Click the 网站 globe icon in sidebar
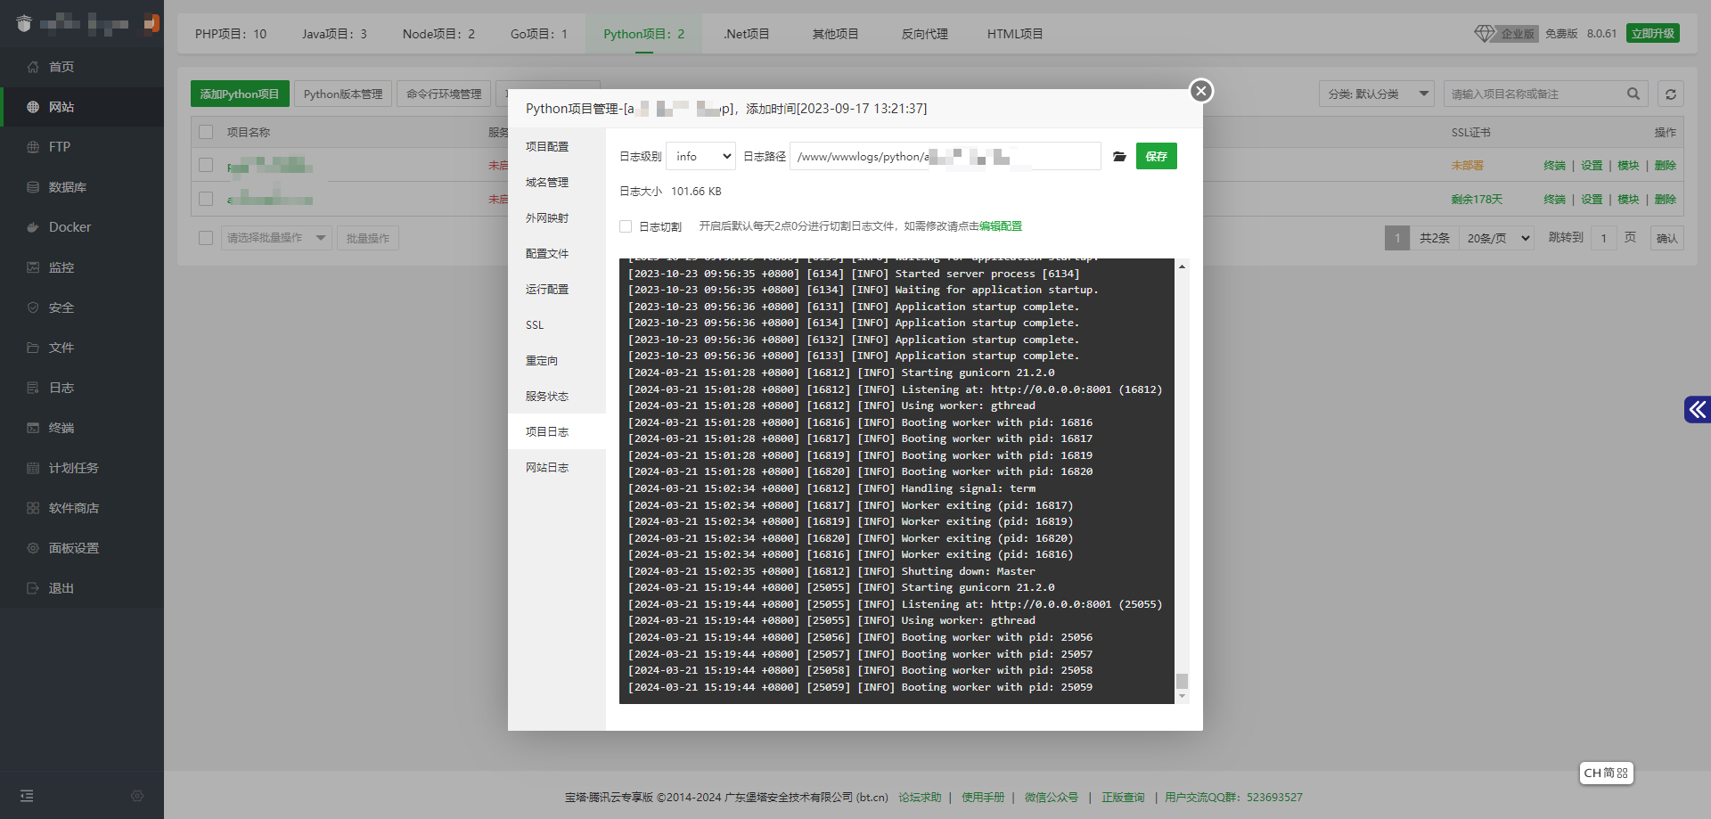 click(x=33, y=107)
